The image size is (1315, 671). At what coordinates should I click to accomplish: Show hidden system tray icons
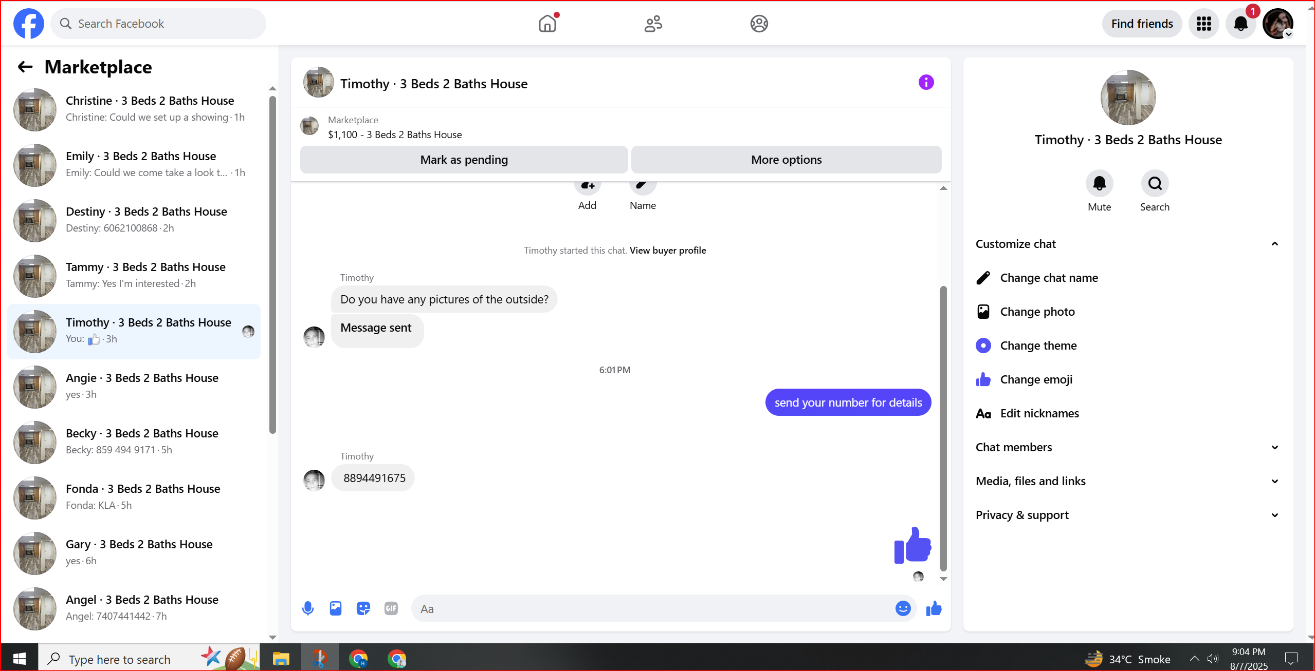pos(1194,658)
